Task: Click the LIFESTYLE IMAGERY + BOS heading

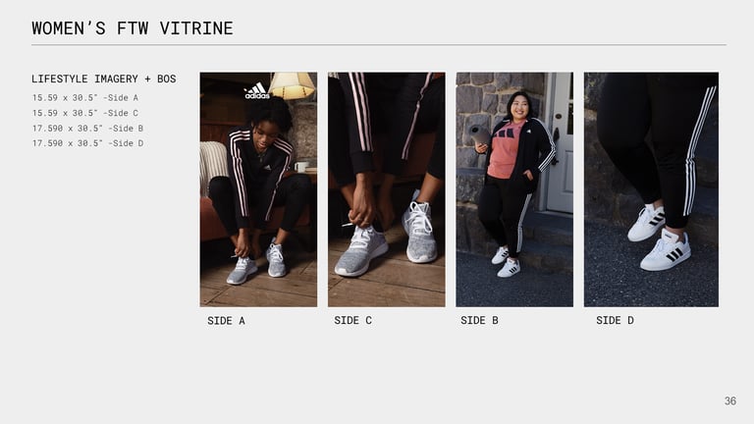Action: (x=104, y=79)
